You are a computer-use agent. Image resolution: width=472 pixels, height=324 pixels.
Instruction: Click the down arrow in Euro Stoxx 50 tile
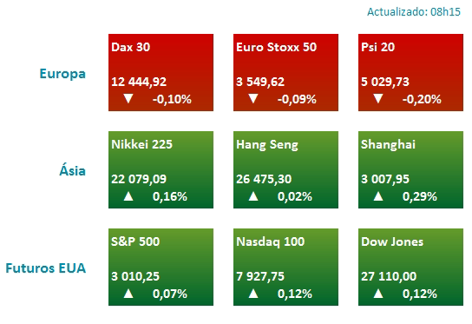(x=253, y=98)
